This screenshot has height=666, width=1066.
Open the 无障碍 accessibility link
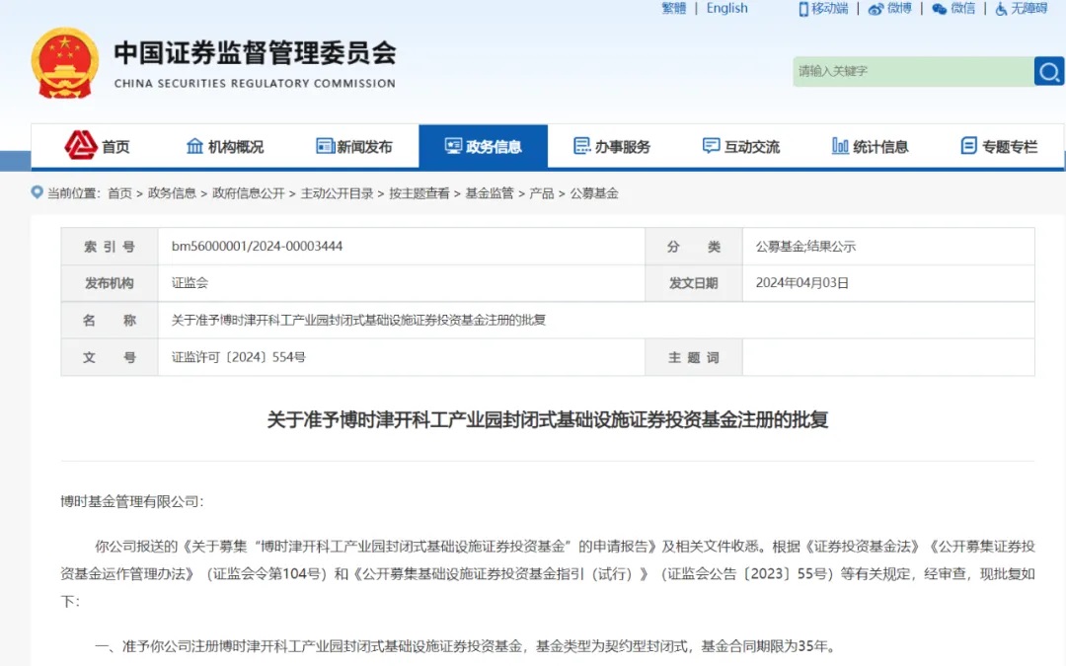click(x=1028, y=8)
